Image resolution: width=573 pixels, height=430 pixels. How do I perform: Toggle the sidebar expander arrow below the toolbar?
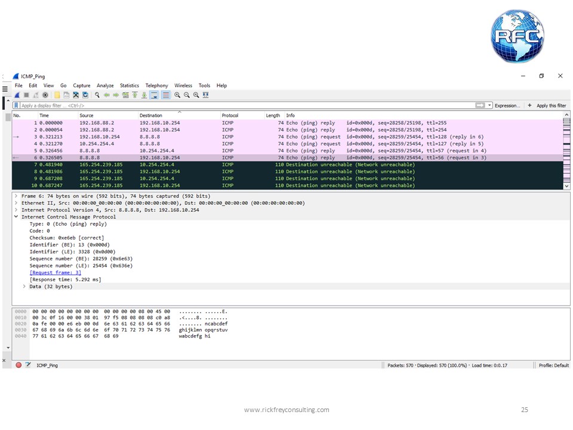coord(9,101)
